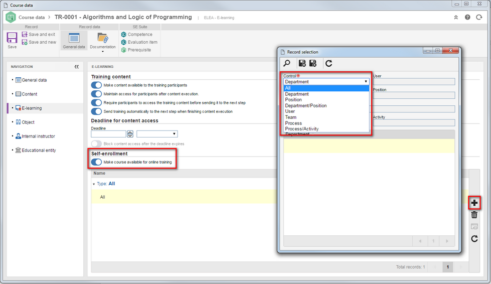This screenshot has width=491, height=284.
Task: Toggle Maintain access after content execution
Action: [x=96, y=94]
